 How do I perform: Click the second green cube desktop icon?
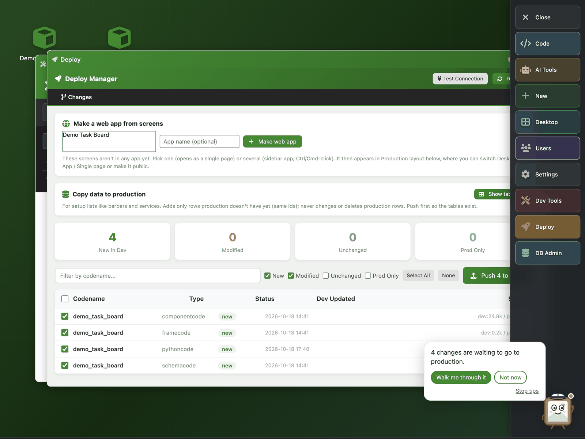point(120,37)
